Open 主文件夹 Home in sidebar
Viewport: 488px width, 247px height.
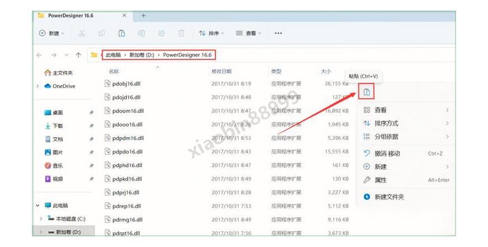[59, 73]
